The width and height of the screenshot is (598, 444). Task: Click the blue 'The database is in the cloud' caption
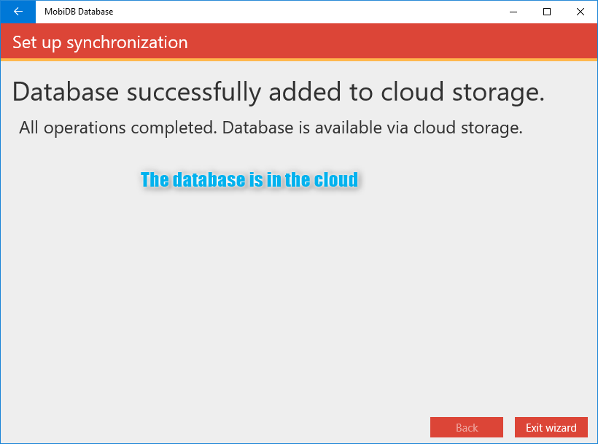[249, 179]
